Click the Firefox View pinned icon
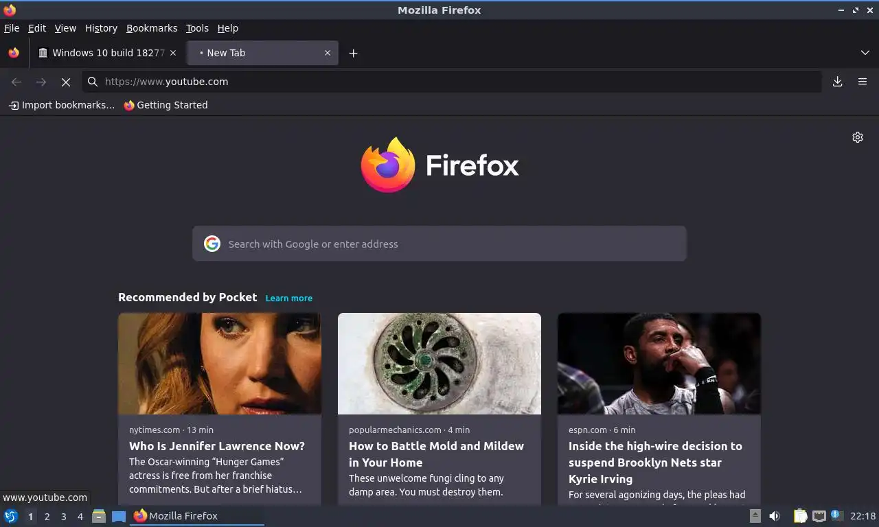This screenshot has height=527, width=879. coord(14,53)
